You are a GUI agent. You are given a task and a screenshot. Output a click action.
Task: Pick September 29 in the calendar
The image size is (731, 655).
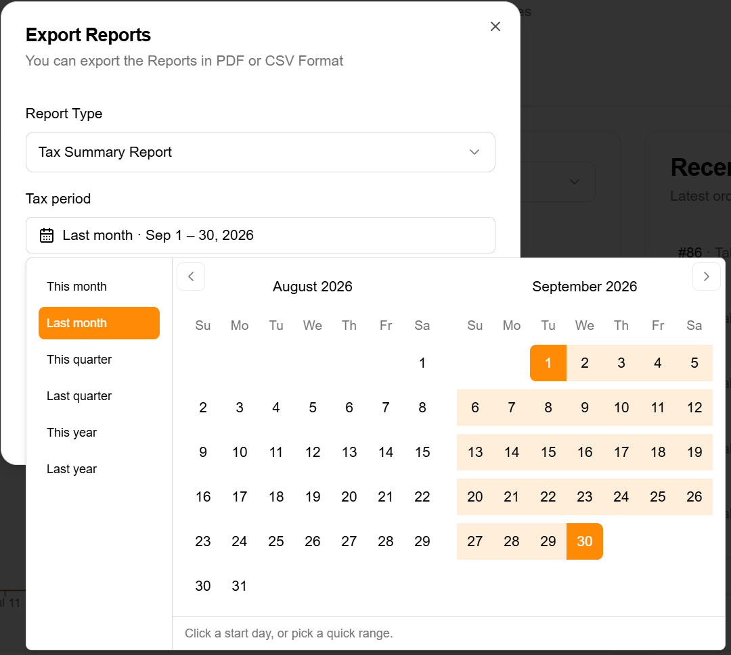tap(548, 541)
